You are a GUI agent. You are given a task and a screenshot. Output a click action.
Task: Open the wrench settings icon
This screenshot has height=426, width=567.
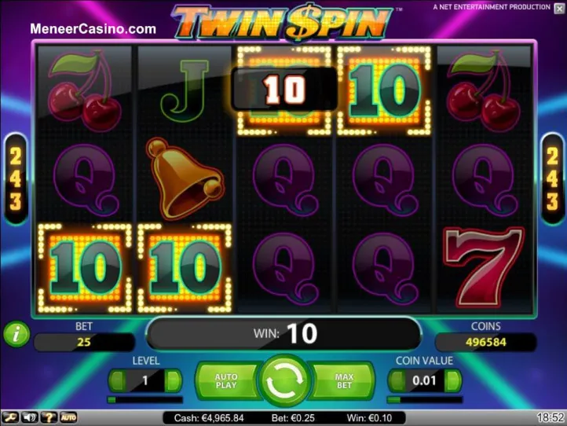pos(9,418)
